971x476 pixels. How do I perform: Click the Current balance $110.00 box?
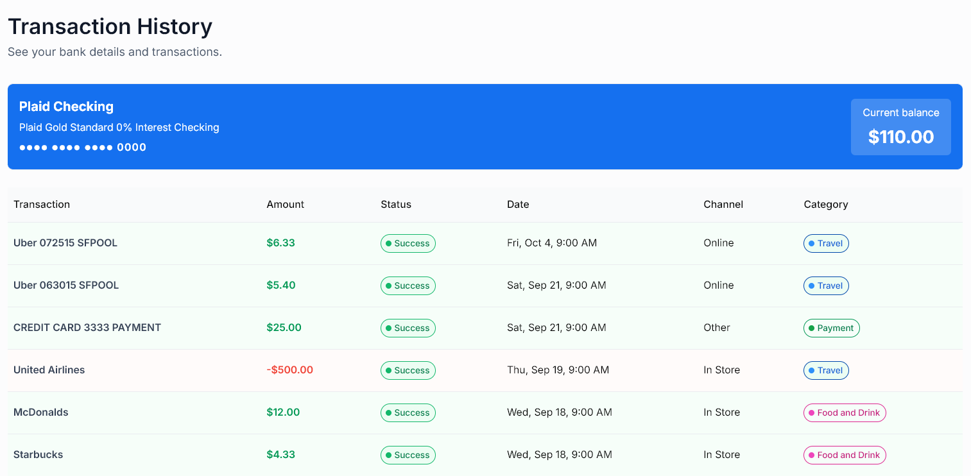pyautogui.click(x=900, y=127)
